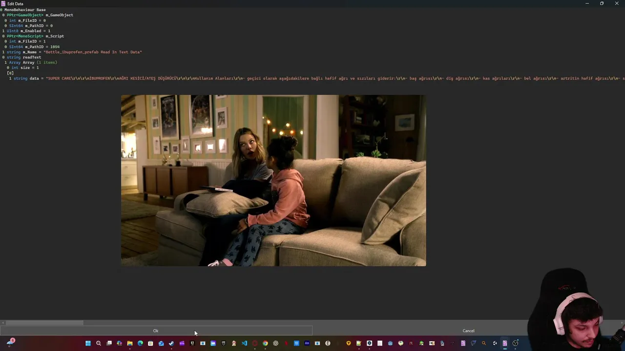The image size is (625, 351).
Task: Confirm edits with the Ok button
Action: (x=156, y=331)
